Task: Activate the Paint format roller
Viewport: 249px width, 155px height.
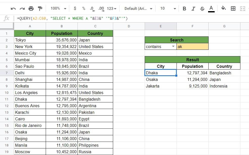Action: click(40, 9)
